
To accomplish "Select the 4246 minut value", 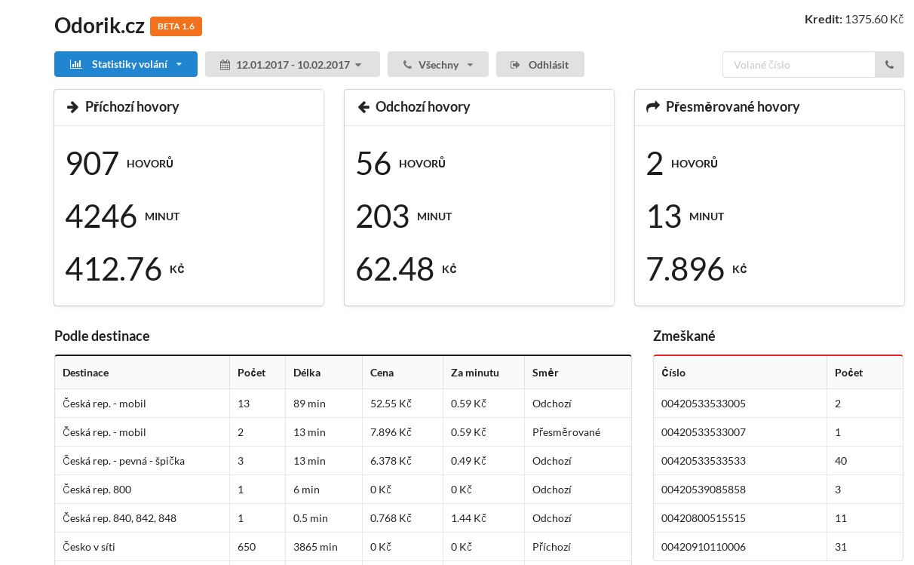I will pyautogui.click(x=101, y=216).
